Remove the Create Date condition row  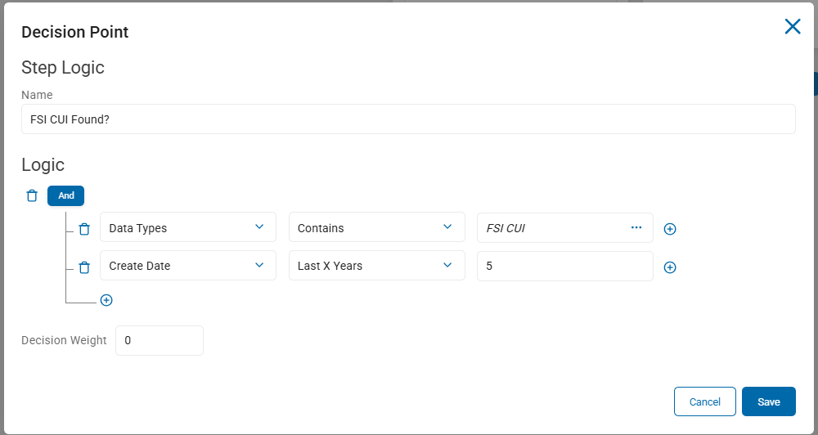(84, 267)
